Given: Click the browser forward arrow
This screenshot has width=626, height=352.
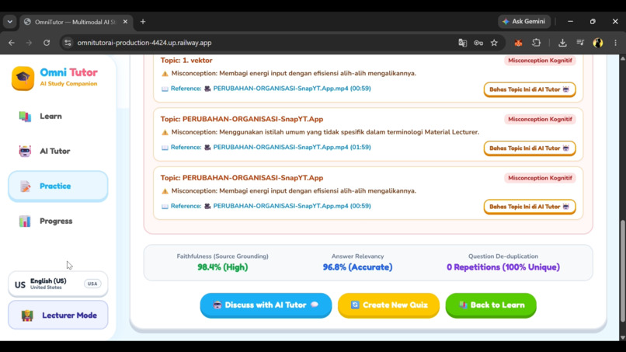Looking at the screenshot, I should (29, 43).
